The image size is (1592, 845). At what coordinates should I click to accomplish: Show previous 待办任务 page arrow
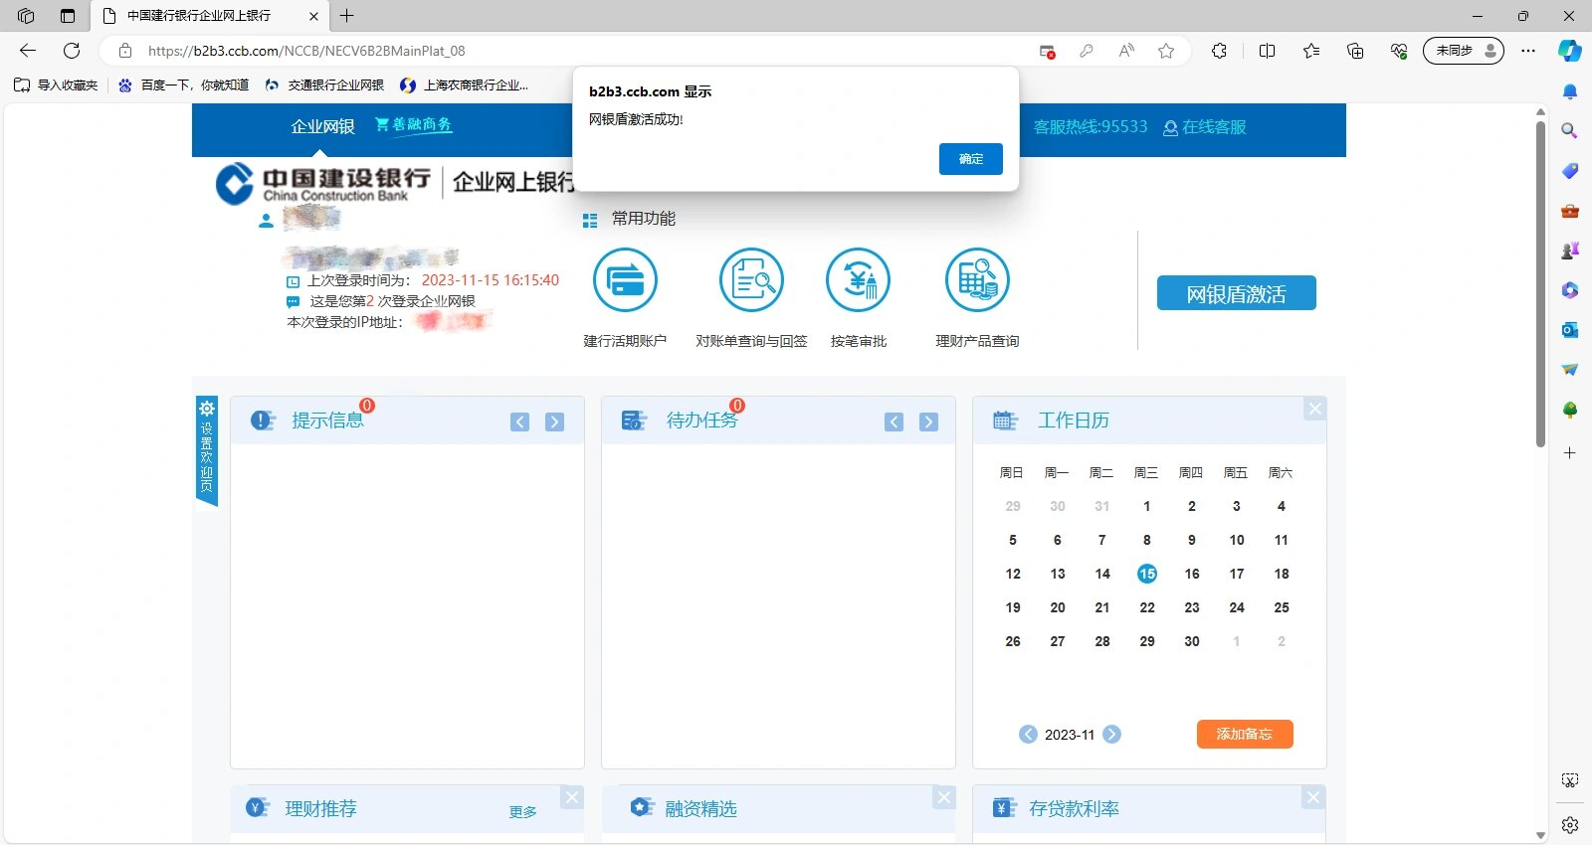click(x=895, y=422)
